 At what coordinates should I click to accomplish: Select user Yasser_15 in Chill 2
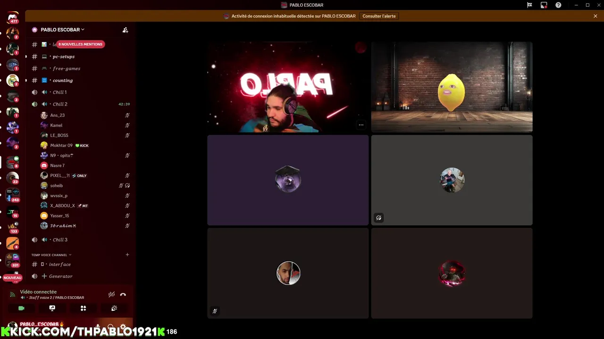(x=85, y=216)
